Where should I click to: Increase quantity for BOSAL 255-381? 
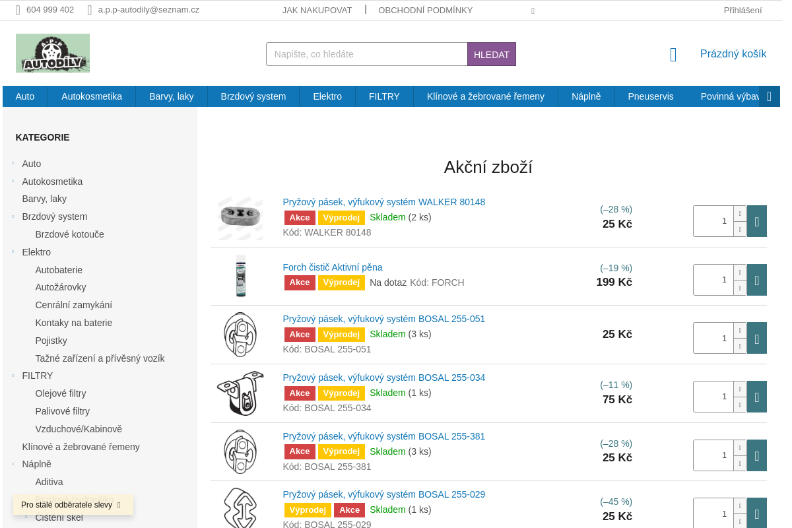click(740, 447)
